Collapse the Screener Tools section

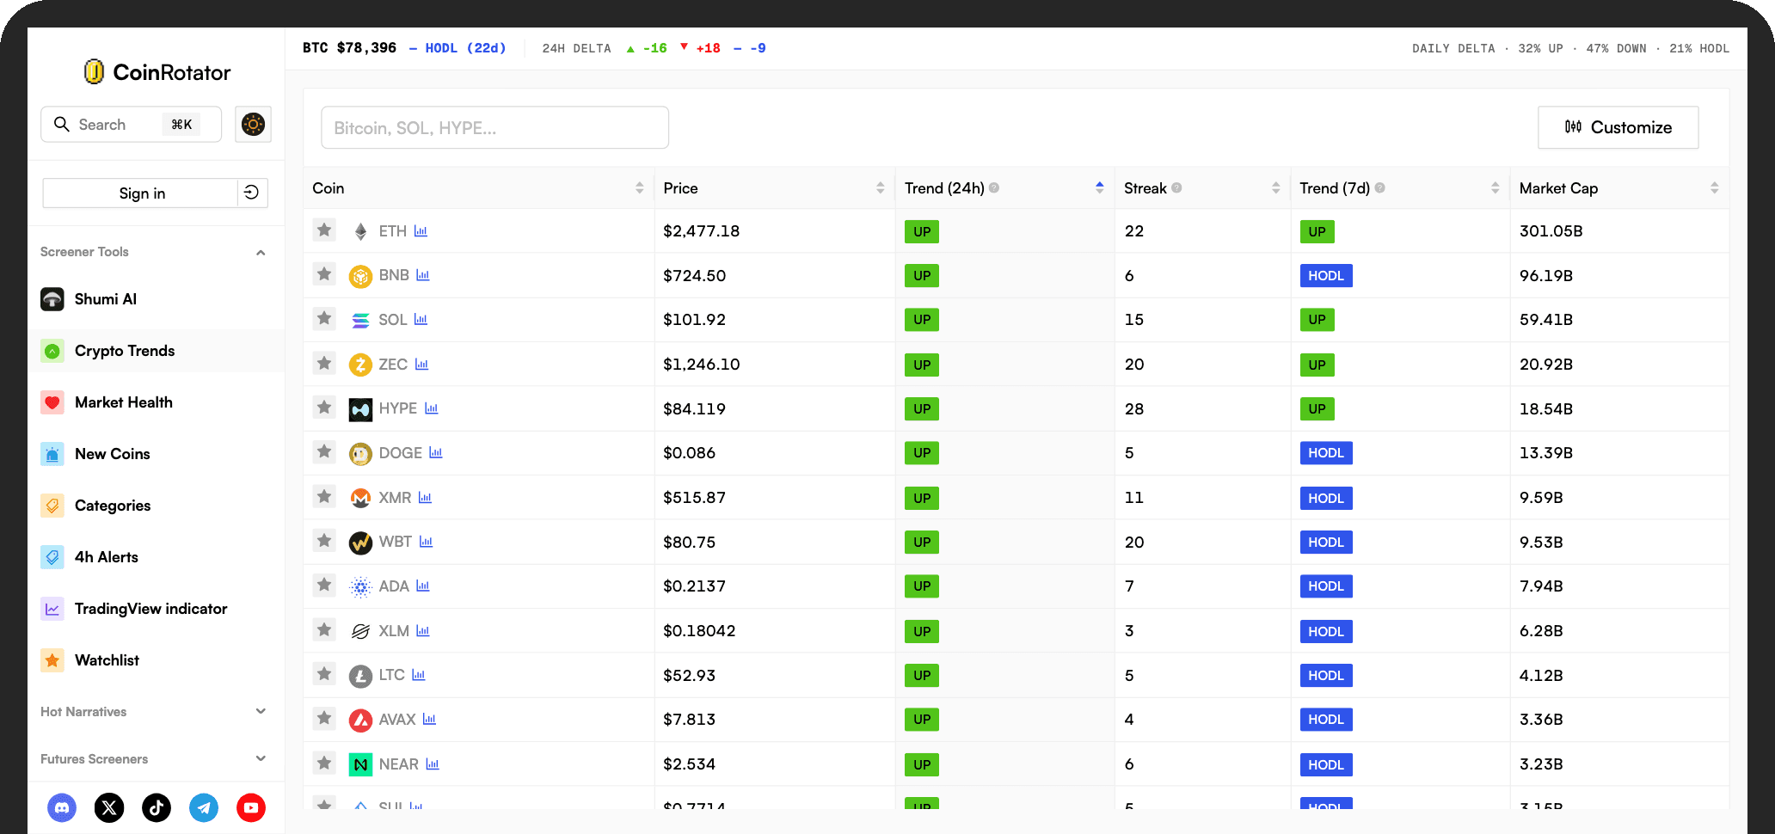pyautogui.click(x=261, y=252)
